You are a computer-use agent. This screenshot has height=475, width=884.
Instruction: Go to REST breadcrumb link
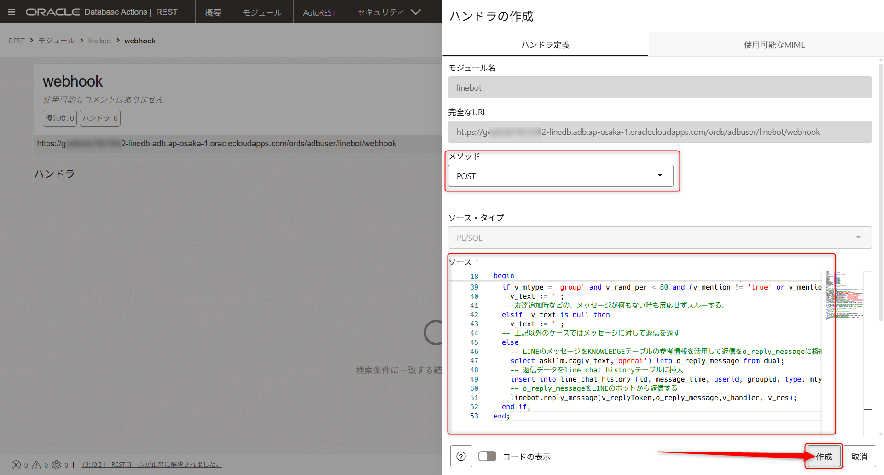tap(17, 41)
